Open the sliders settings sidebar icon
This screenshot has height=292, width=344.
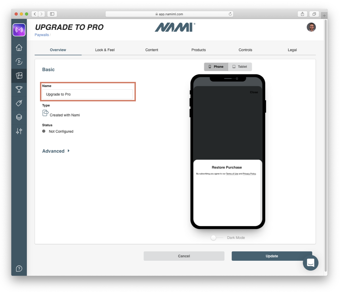pos(19,131)
